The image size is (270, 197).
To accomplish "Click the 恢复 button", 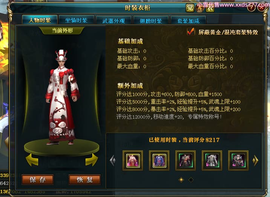I will [84, 180].
